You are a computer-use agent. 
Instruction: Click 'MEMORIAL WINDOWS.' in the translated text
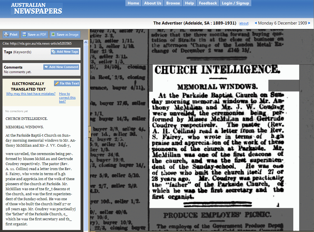coord(25,127)
